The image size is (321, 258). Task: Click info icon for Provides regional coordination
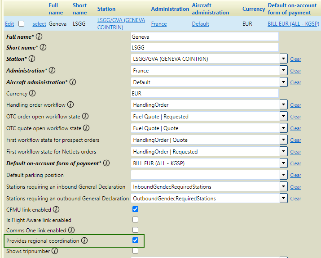(x=84, y=240)
